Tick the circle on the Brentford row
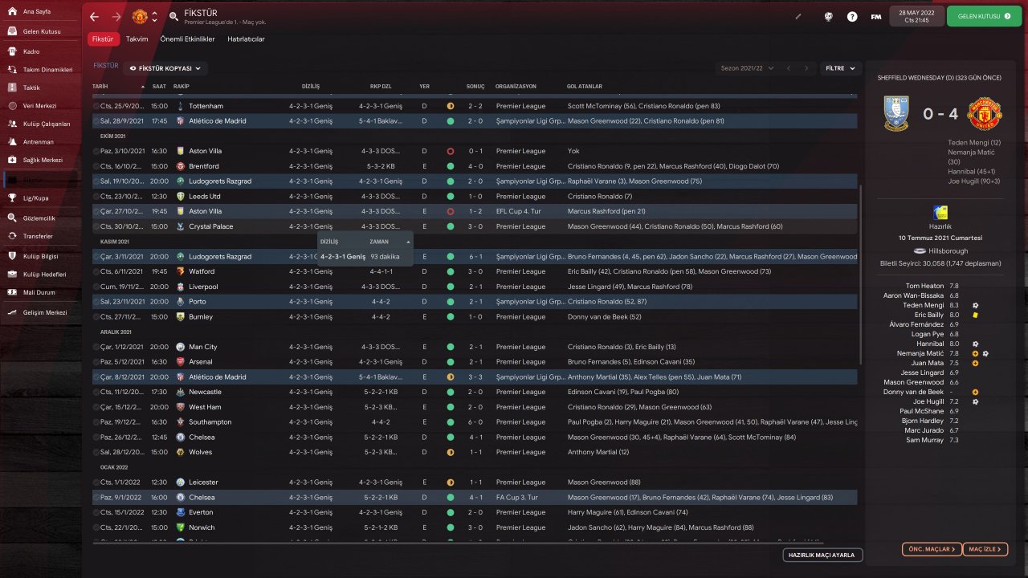The height and width of the screenshot is (578, 1028). [x=96, y=166]
